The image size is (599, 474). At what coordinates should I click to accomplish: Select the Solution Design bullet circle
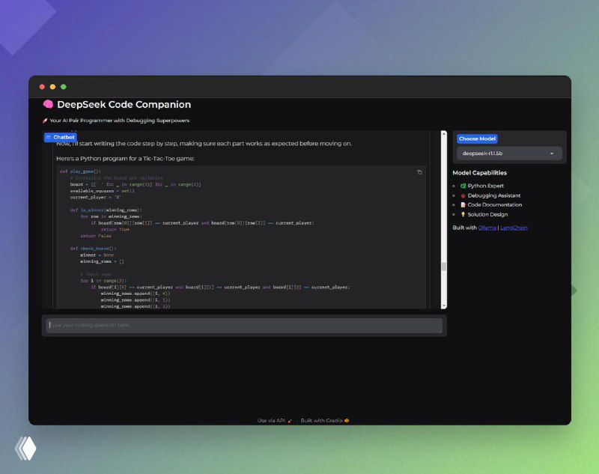453,214
